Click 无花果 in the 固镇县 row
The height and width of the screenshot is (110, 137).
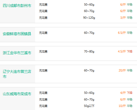click(x=43, y=33)
